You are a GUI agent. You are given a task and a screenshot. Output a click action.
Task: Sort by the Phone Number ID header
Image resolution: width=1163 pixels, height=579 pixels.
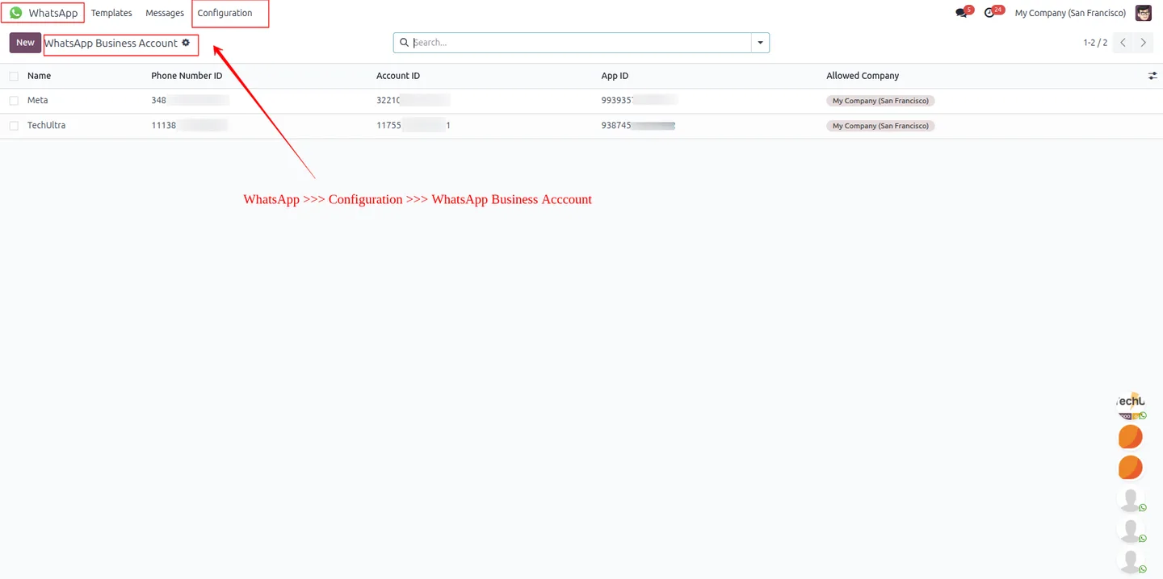tap(187, 76)
